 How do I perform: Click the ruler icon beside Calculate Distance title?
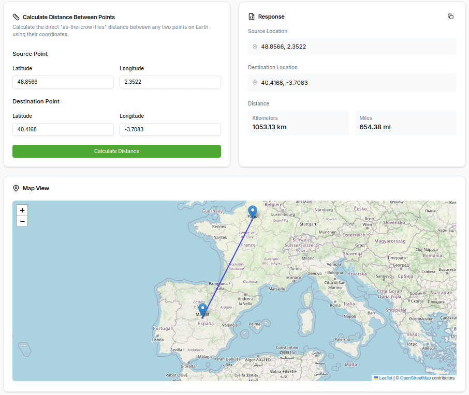16,17
